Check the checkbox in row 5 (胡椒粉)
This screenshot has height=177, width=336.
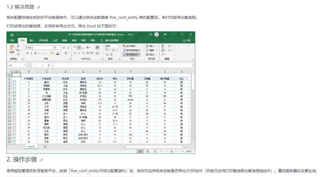point(14,89)
